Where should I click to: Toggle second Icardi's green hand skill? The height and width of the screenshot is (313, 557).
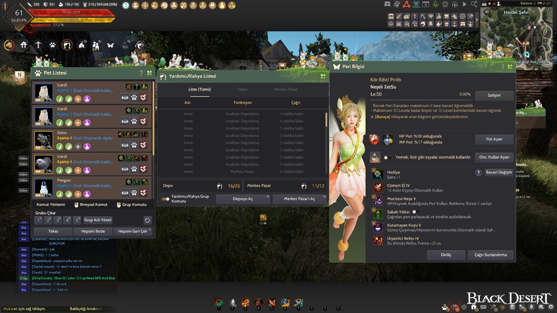[69, 123]
